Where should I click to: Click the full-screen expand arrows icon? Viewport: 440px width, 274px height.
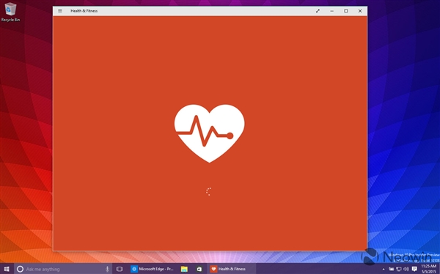318,11
